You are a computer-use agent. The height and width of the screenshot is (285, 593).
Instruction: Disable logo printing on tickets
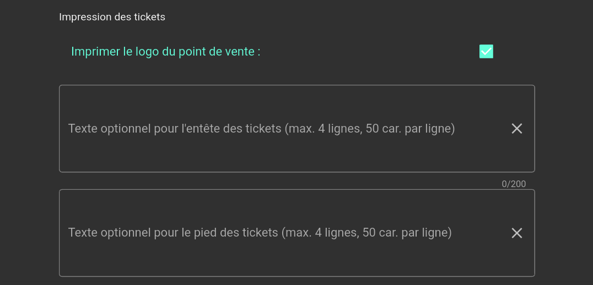(x=486, y=52)
